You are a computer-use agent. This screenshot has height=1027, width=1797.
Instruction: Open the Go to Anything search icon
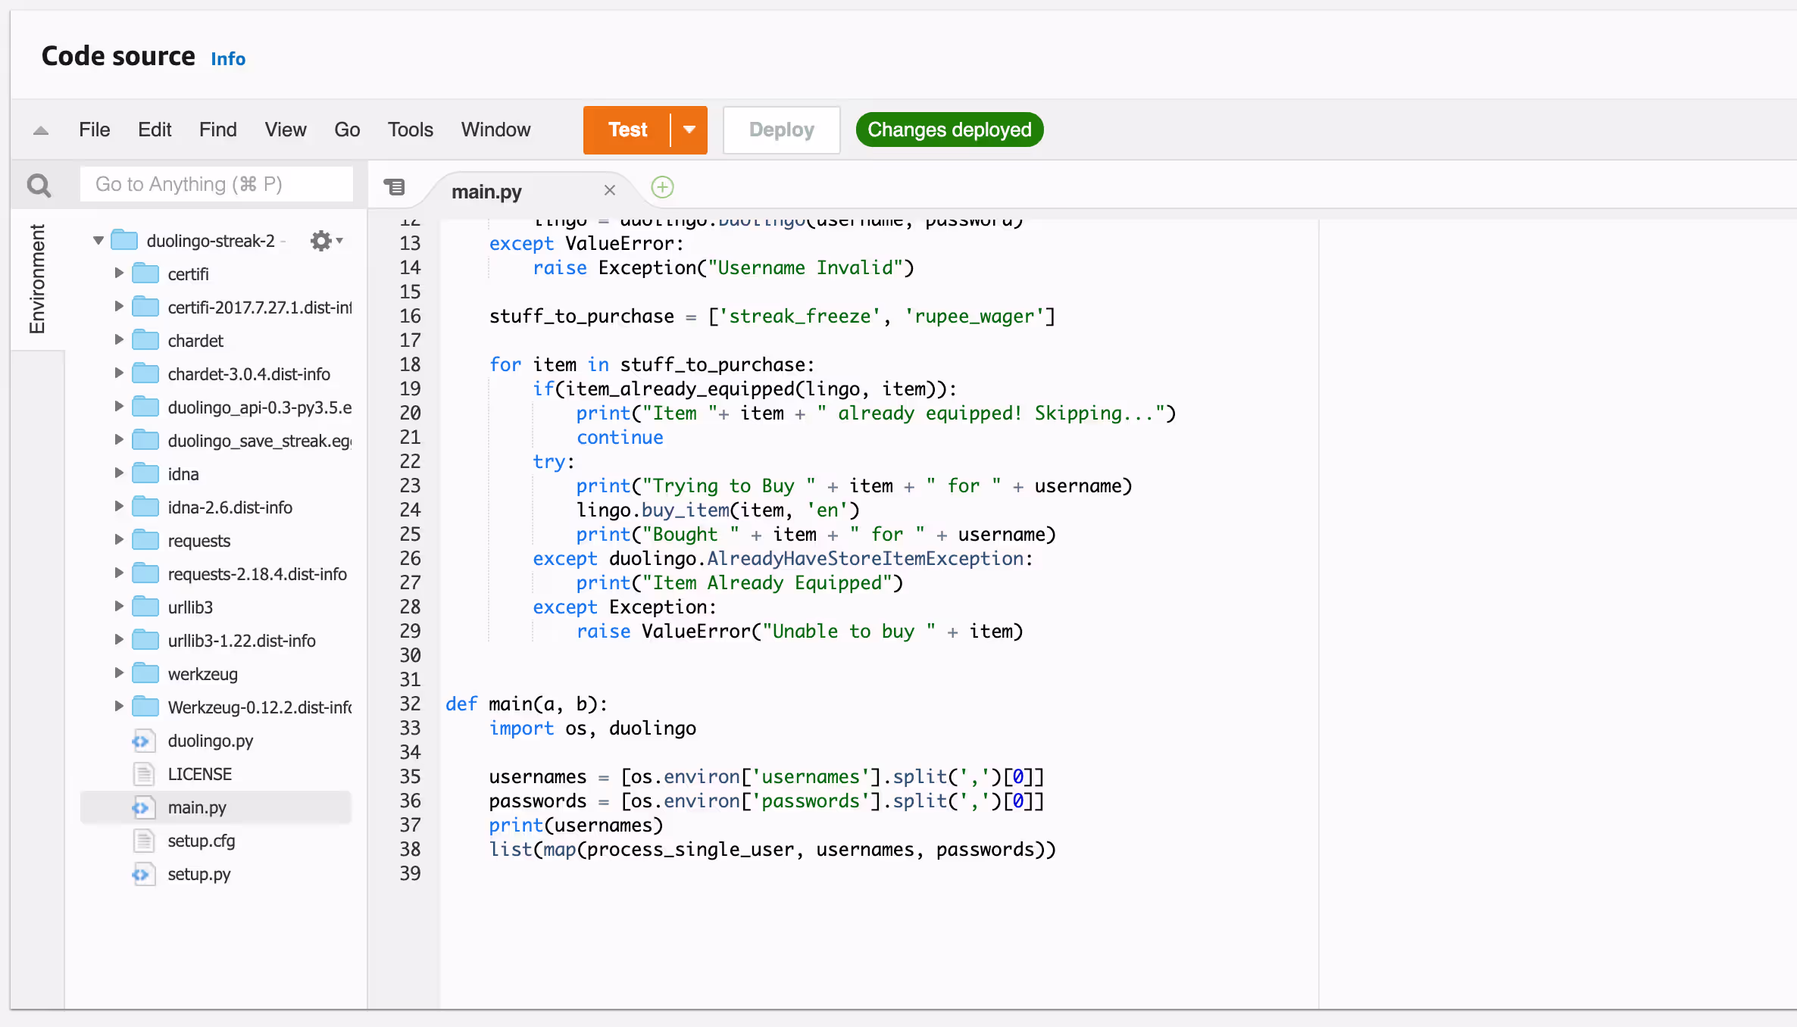[39, 184]
